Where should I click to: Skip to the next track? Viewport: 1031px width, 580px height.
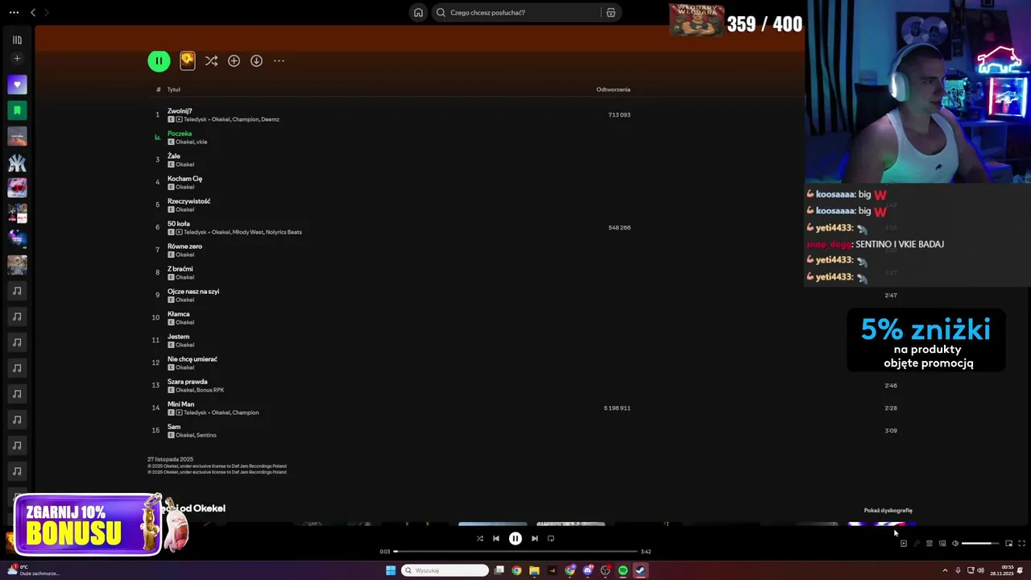(x=535, y=538)
